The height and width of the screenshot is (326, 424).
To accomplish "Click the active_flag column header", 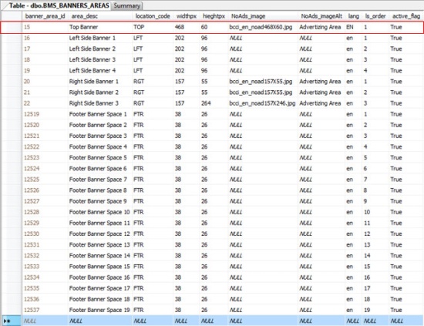I will click(405, 16).
